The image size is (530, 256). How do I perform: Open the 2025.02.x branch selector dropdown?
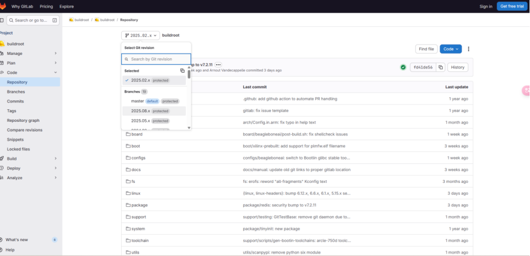tap(140, 35)
